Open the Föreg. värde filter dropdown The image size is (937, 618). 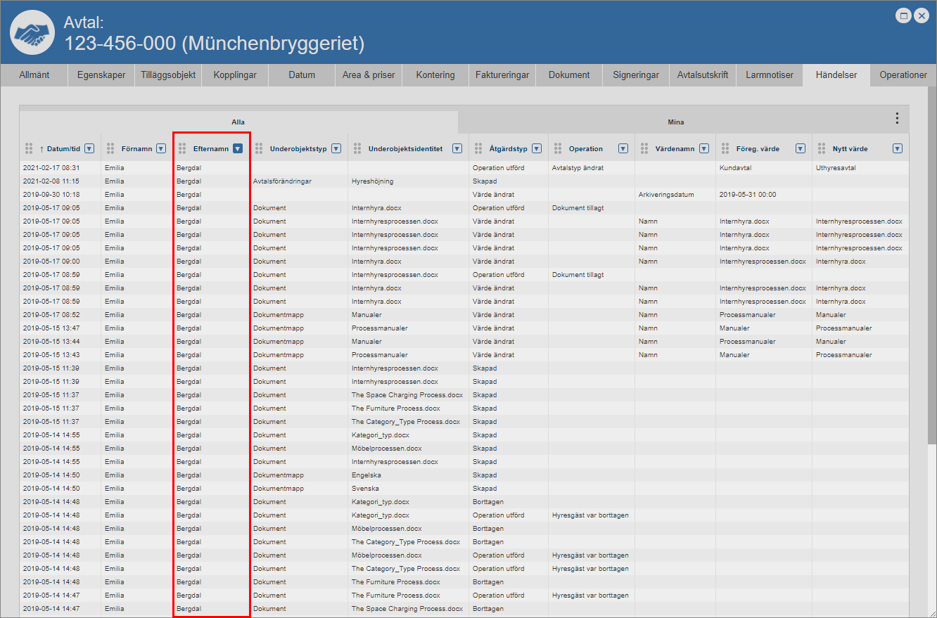pyautogui.click(x=800, y=148)
